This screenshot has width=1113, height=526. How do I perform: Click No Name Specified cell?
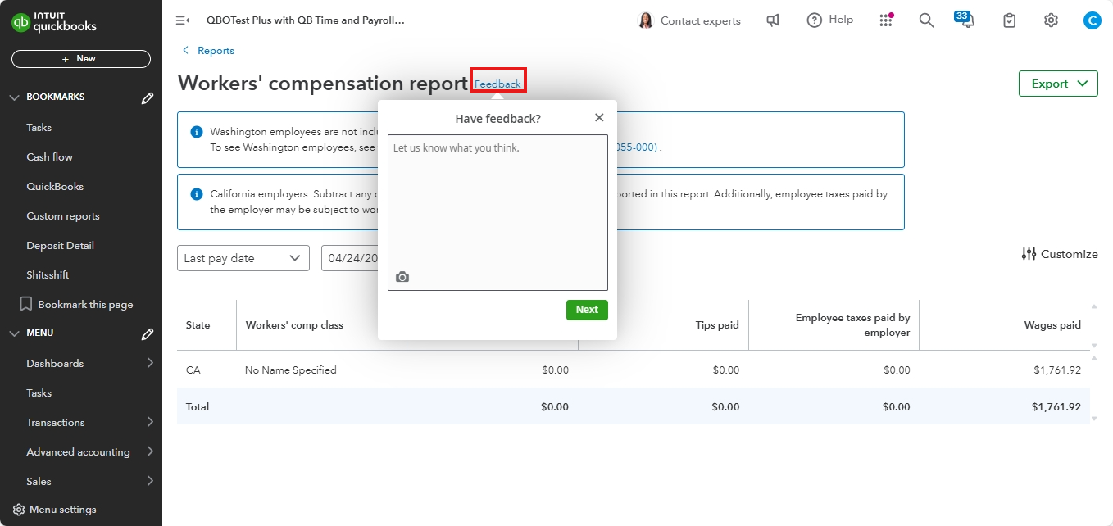(x=291, y=370)
